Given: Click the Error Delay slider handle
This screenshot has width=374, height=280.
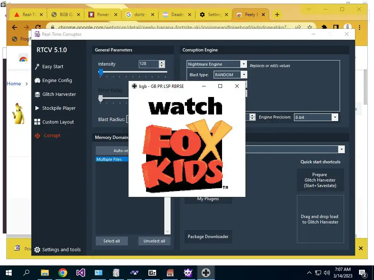Looking at the screenshot, I should coord(101,98).
